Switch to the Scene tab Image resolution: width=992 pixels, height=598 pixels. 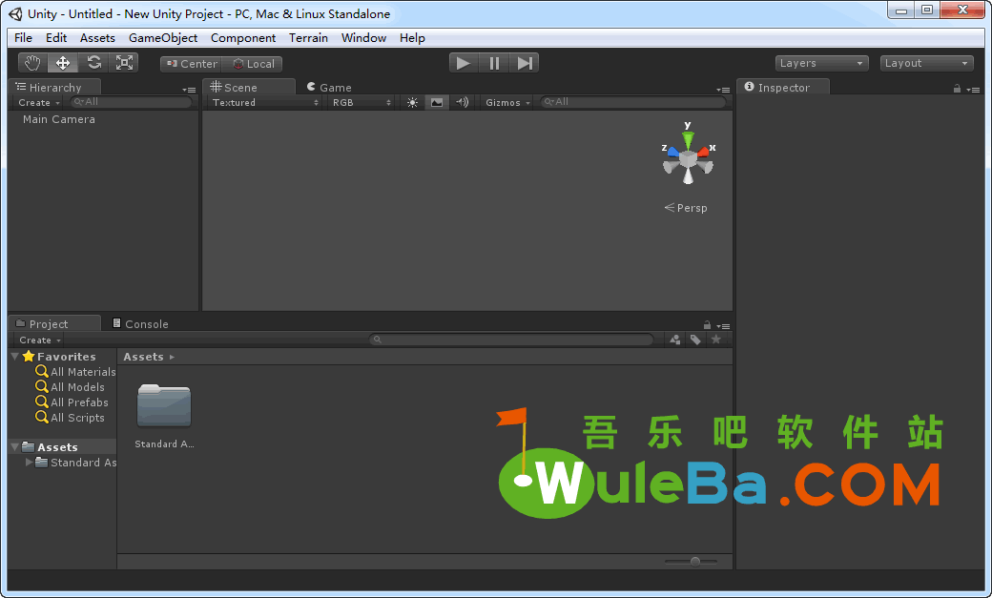[249, 88]
